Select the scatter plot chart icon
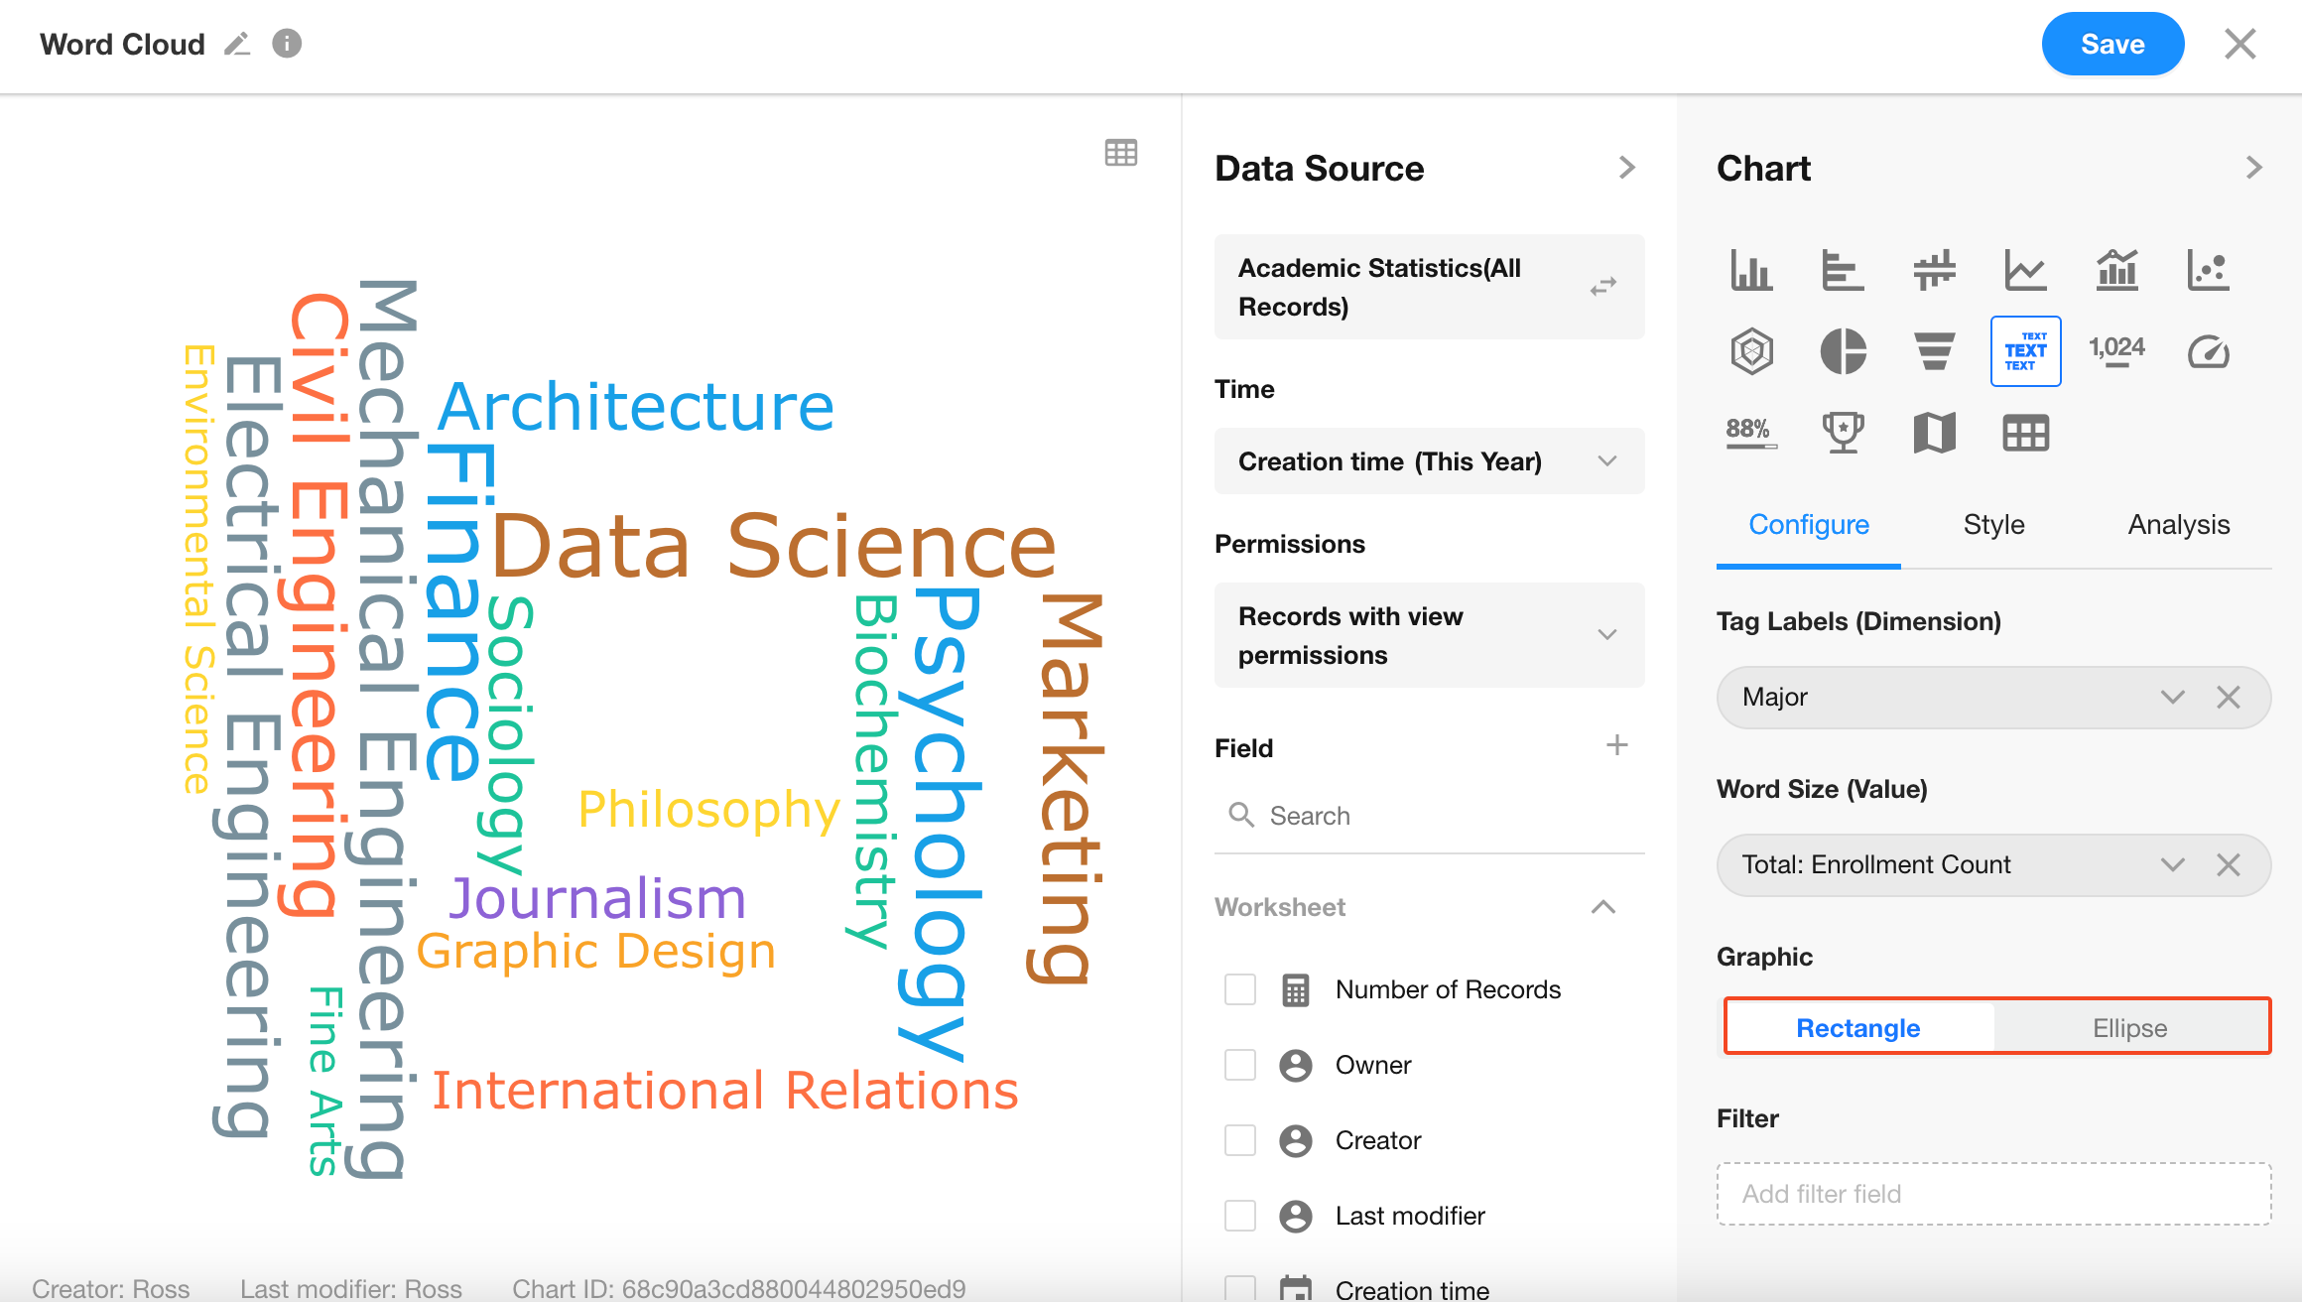This screenshot has height=1302, width=2302. [2208, 270]
